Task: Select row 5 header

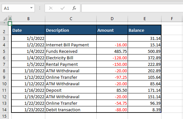Action: [4, 51]
